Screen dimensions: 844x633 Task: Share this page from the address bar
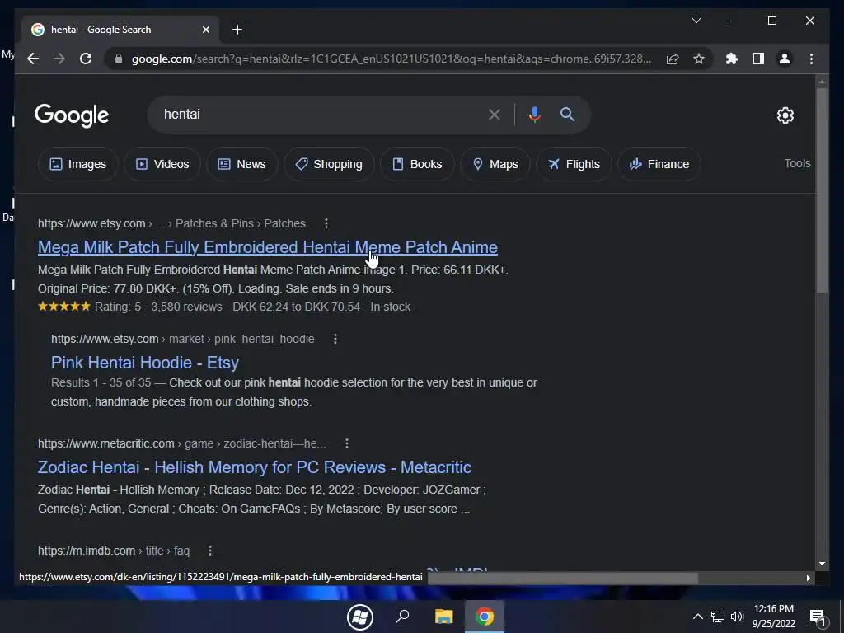673,59
